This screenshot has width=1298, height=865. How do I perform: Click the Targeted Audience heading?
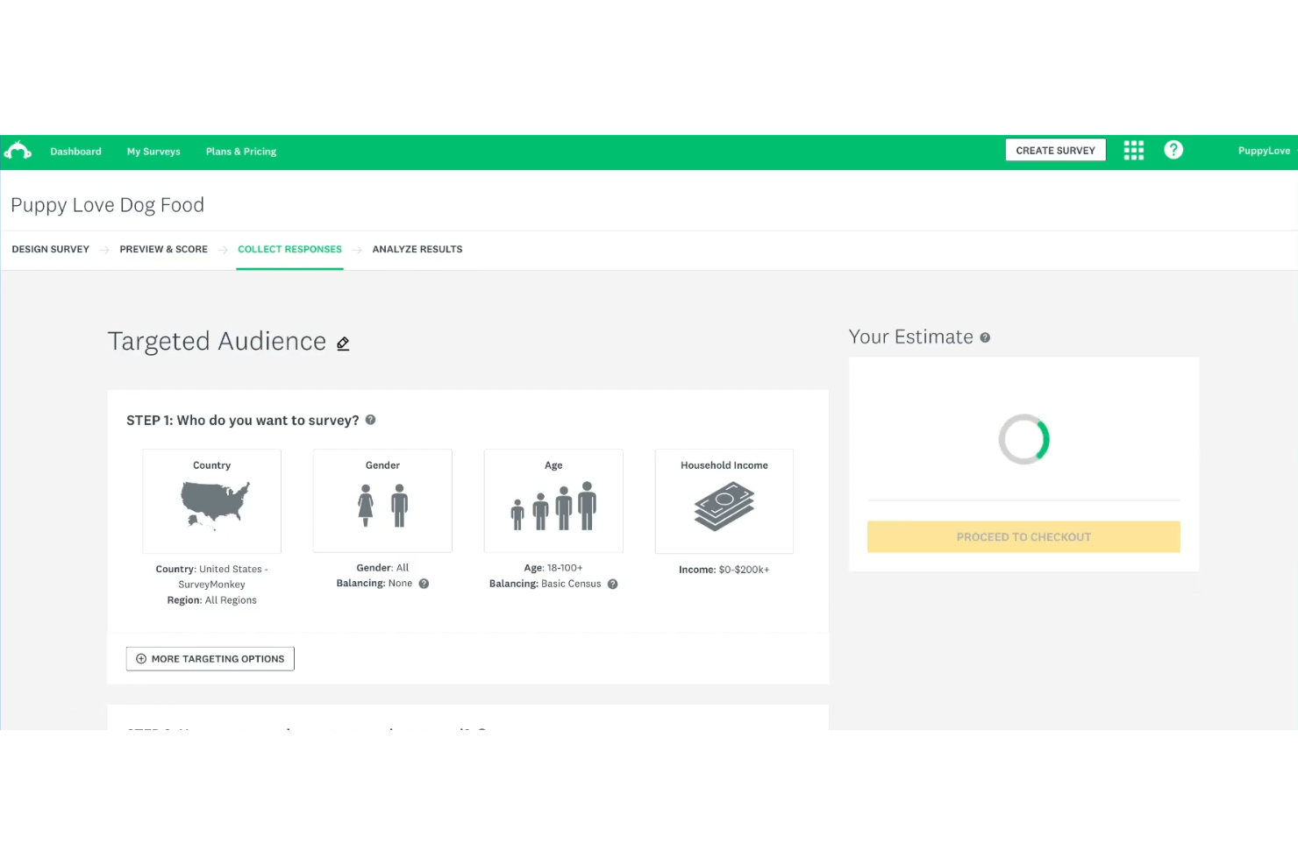(217, 342)
